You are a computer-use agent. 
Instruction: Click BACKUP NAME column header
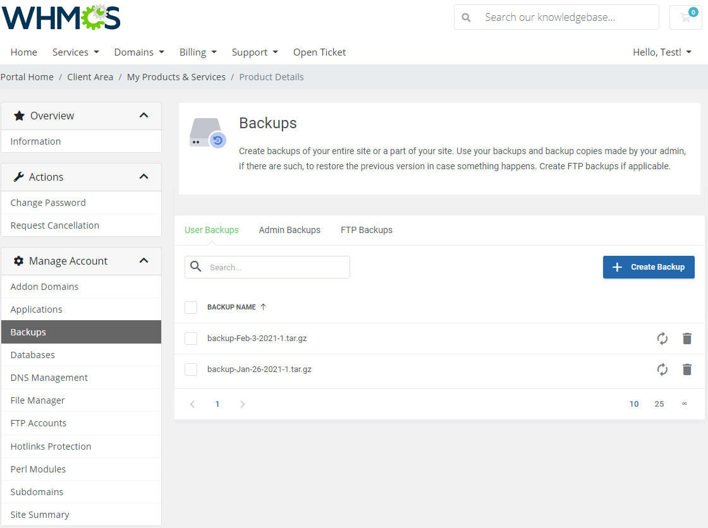tap(231, 307)
